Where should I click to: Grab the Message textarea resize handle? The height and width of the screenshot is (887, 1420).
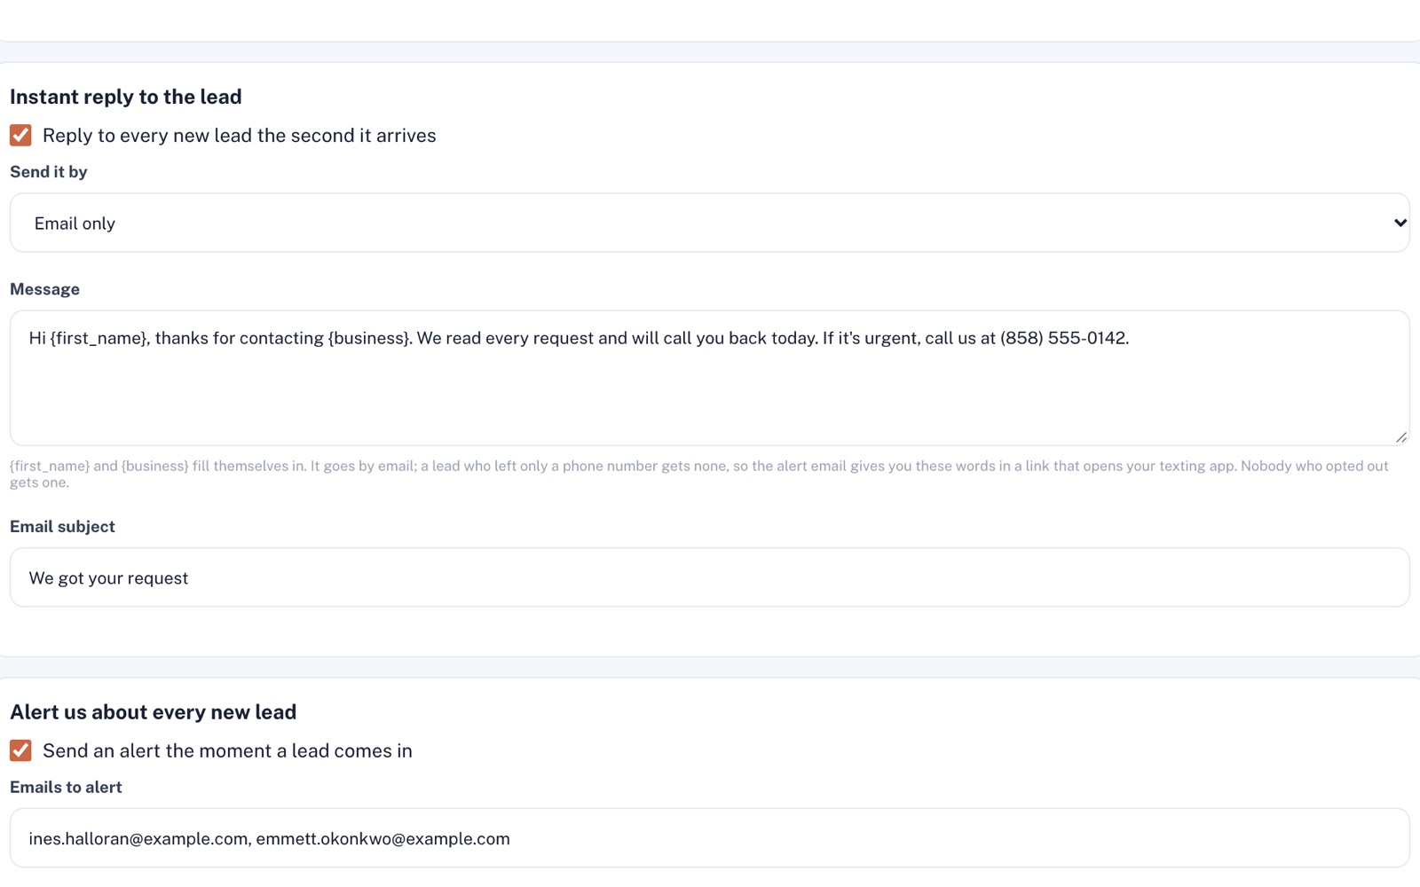point(1401,437)
